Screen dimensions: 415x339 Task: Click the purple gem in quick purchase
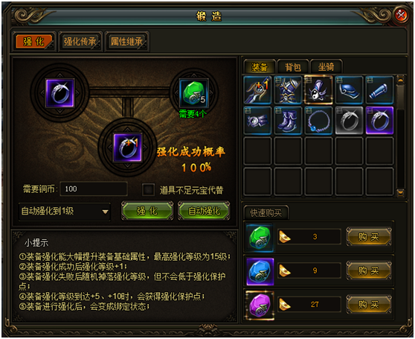[x=260, y=305]
